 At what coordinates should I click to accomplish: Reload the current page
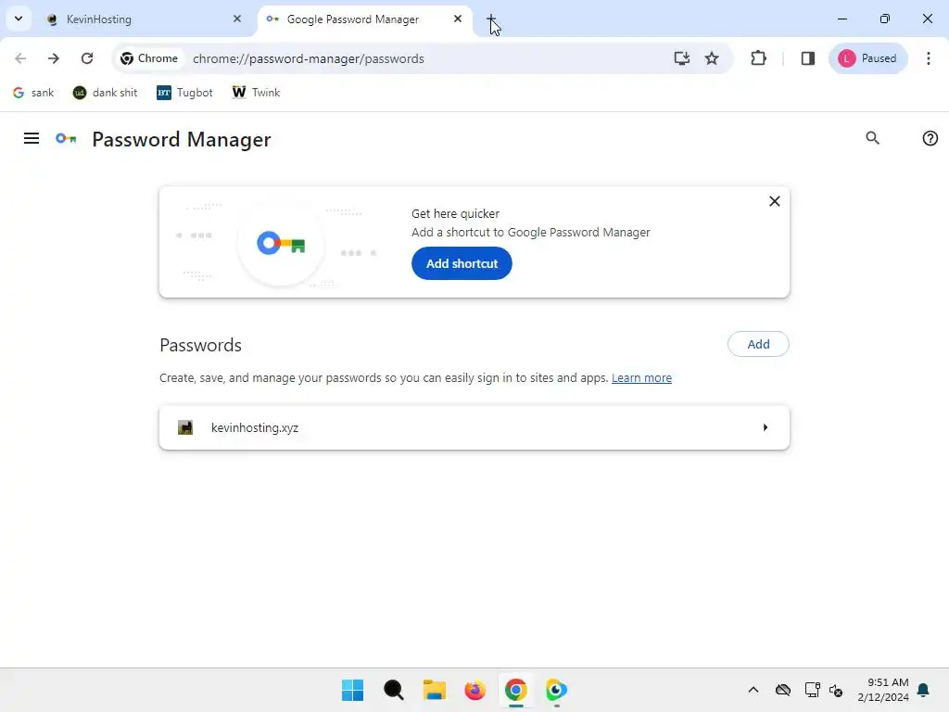(87, 58)
